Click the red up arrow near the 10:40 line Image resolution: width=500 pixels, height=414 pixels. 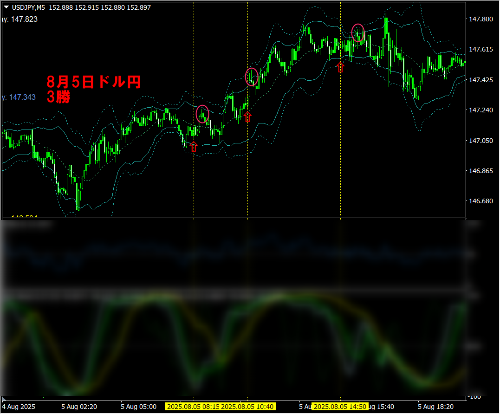(247, 116)
